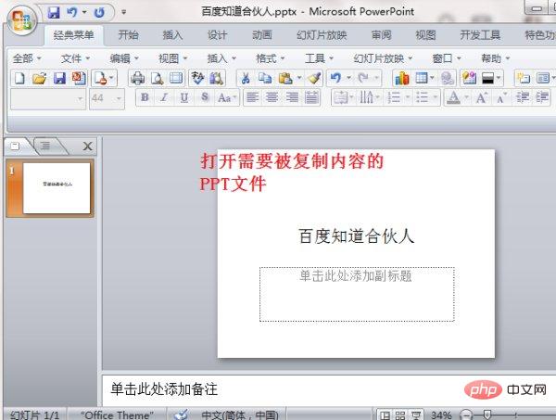Click the Save floppy disk toolbar icon

point(59,78)
